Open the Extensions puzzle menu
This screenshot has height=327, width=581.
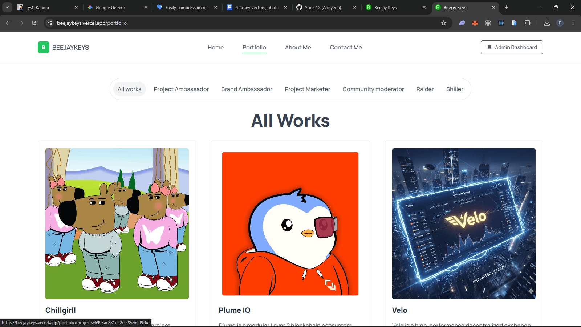[x=527, y=23]
